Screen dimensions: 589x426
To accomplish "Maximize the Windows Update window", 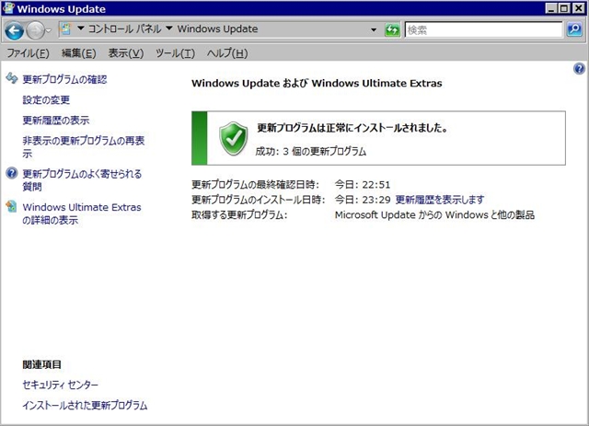I will tap(564, 8).
